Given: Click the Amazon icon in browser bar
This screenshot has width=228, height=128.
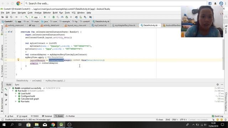Looking at the screenshot, I should [215, 4].
